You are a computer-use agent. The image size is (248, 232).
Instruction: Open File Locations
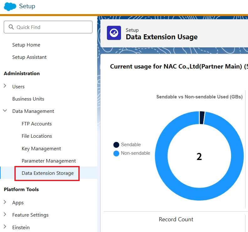[37, 136]
